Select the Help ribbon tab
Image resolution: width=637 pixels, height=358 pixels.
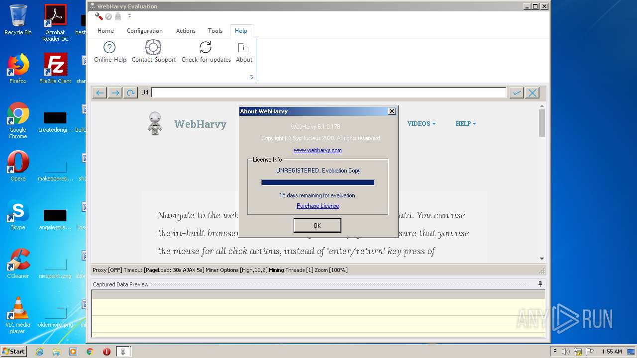point(241,31)
